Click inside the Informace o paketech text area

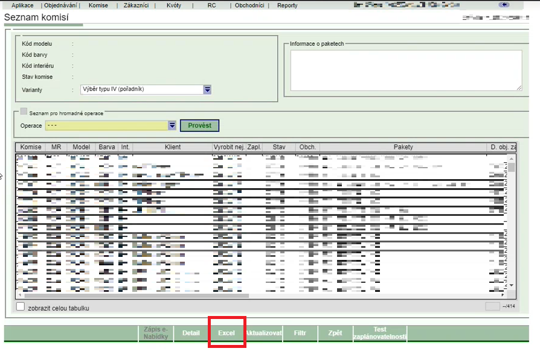click(x=405, y=70)
